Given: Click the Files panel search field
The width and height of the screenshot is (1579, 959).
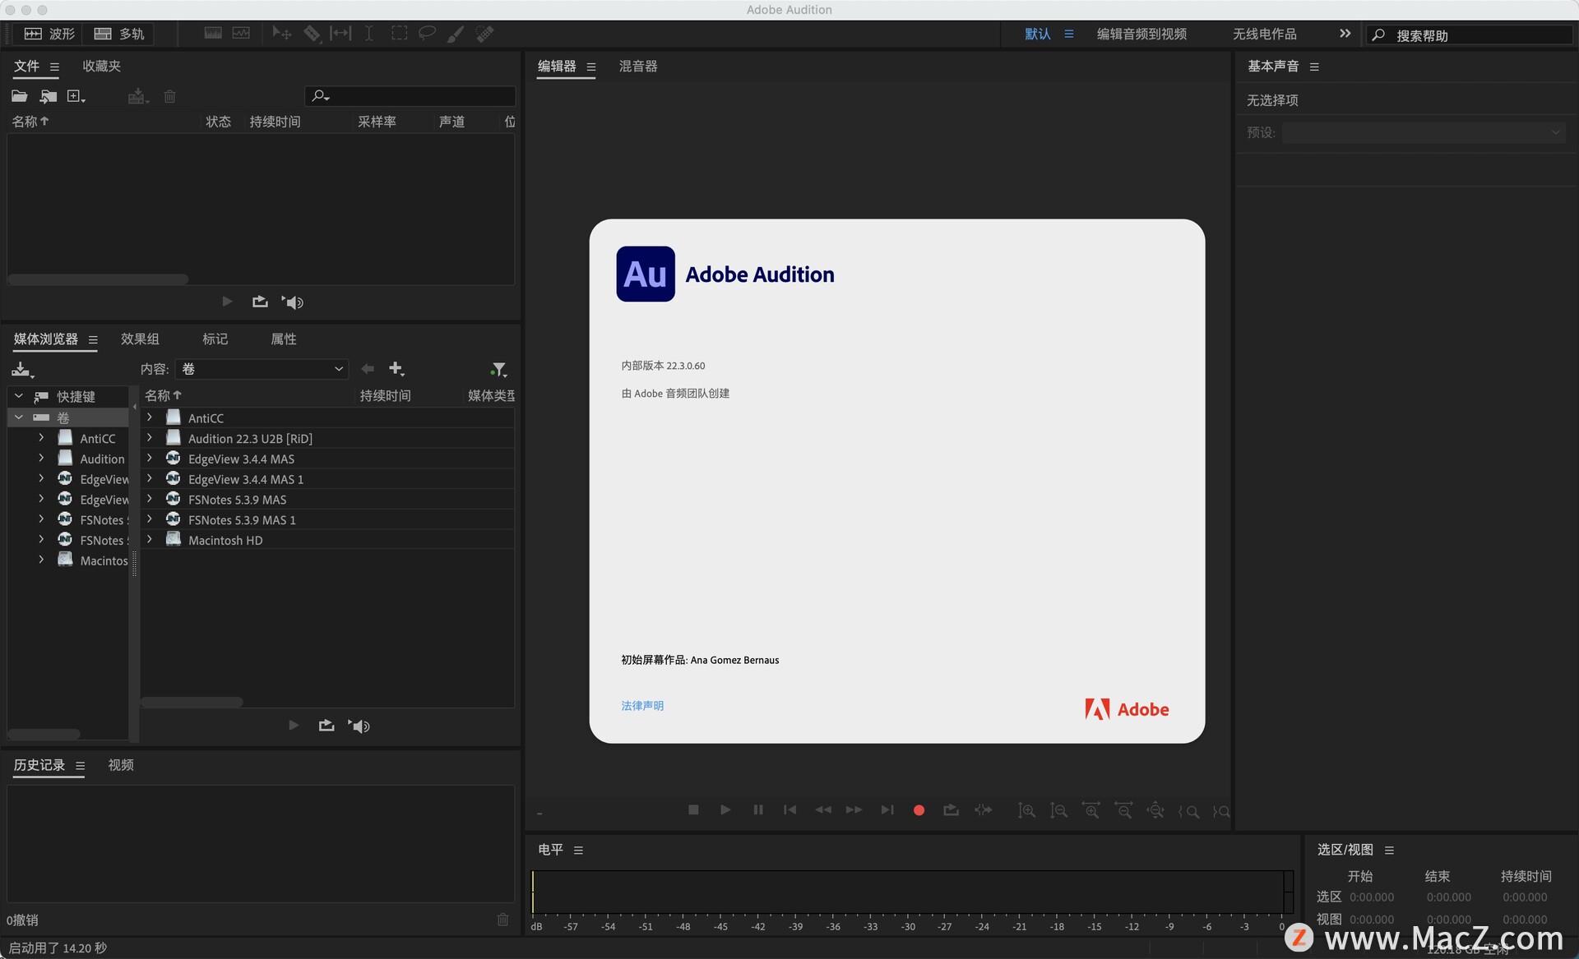Looking at the screenshot, I should tap(410, 96).
